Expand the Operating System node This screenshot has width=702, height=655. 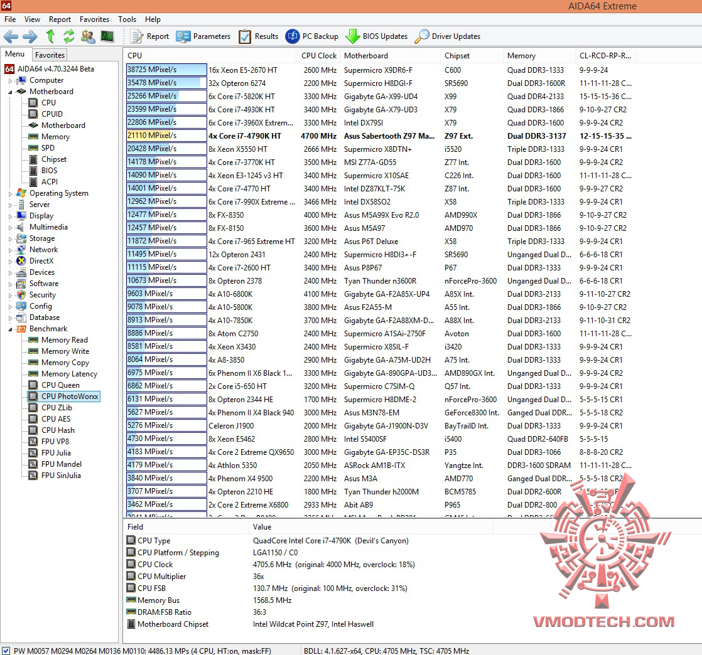click(10, 194)
